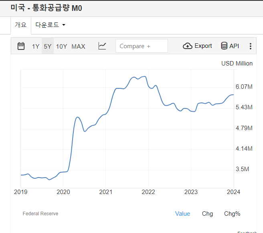Switch chart to Chg view
Viewport: 263px width, 233px height.
coord(207,214)
